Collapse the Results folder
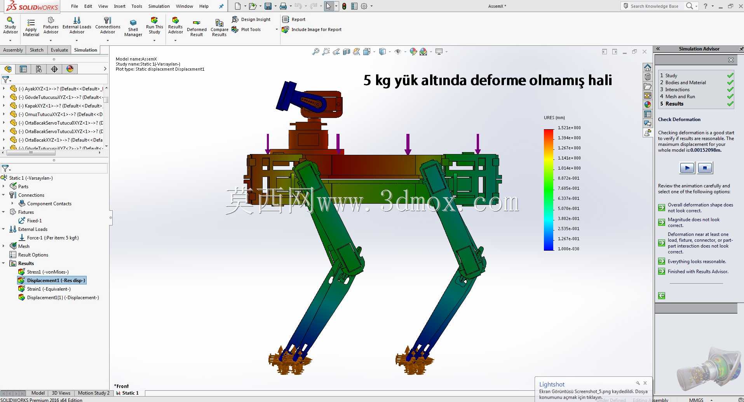 click(x=4, y=263)
